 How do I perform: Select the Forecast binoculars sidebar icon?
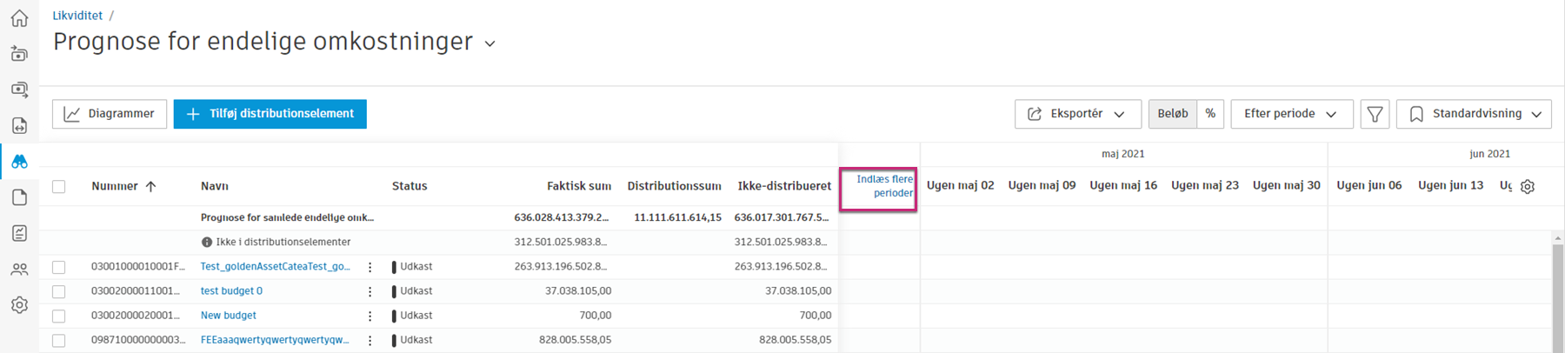tap(19, 162)
